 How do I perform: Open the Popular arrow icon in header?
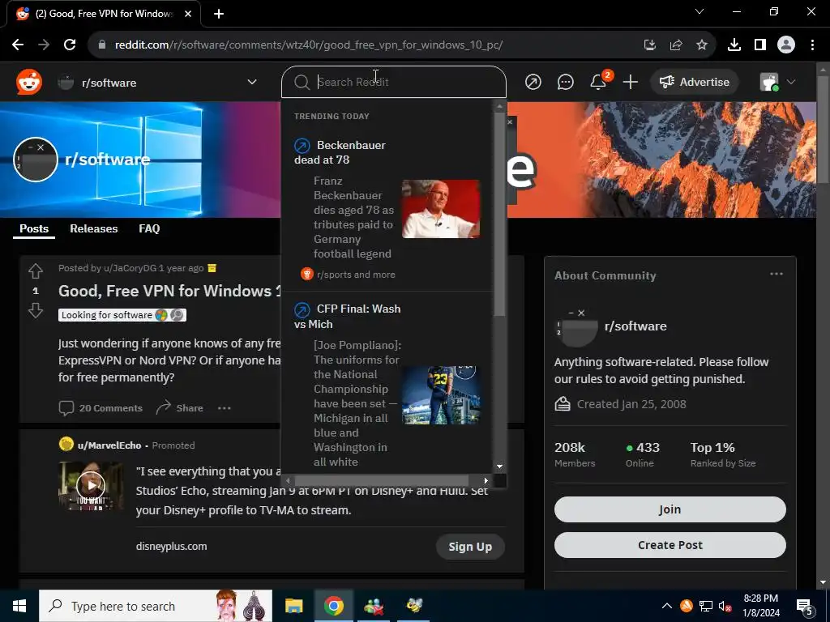[533, 82]
